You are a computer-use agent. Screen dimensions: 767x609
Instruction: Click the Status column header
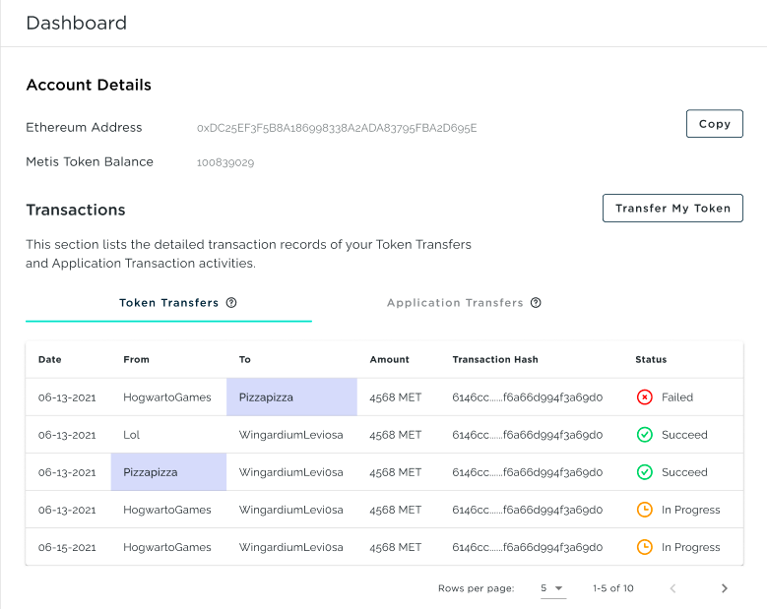(651, 360)
